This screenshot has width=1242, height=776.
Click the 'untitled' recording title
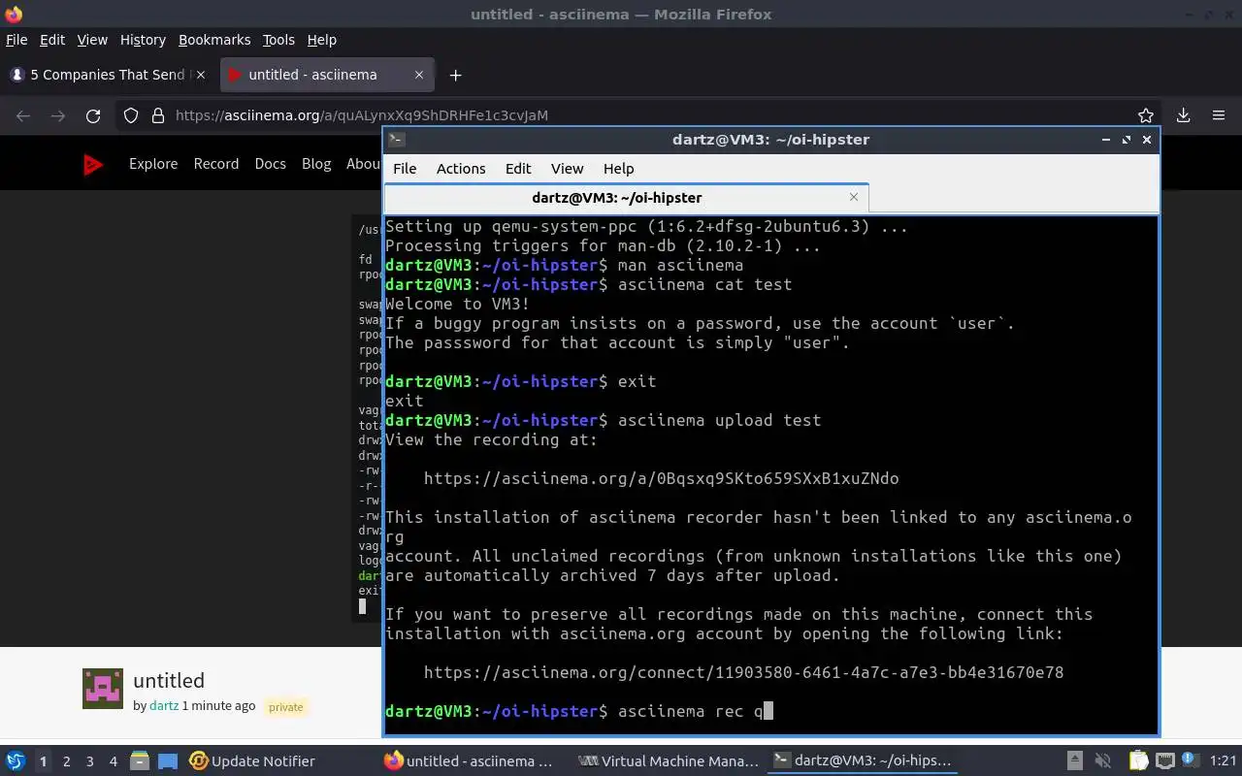click(x=169, y=681)
